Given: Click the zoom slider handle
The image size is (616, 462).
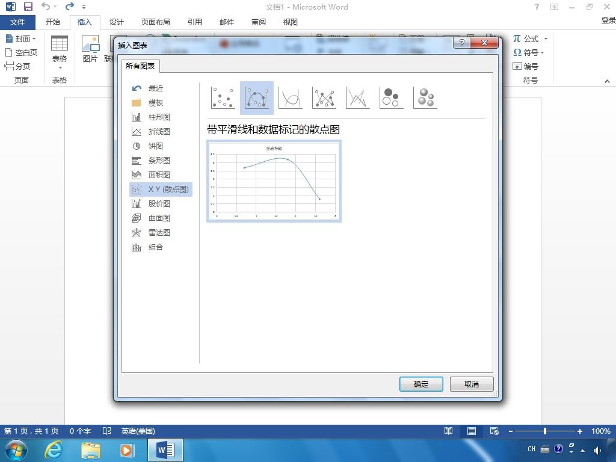Looking at the screenshot, I should 545,431.
